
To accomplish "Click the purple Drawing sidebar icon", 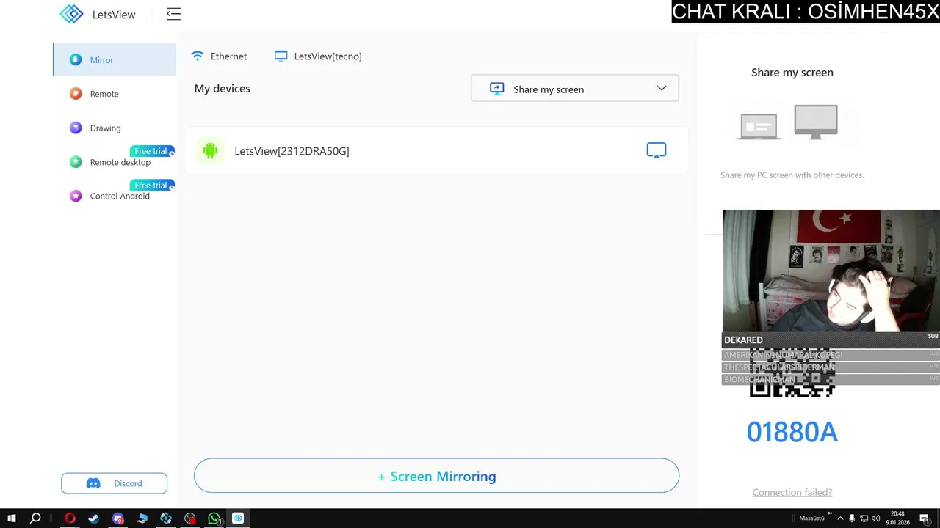I will click(x=76, y=128).
